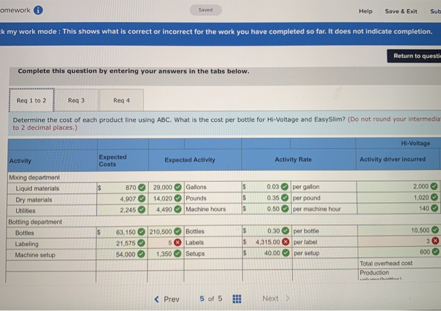This screenshot has width=441, height=311.
Task: Go to previous question with Prev
Action: (167, 299)
